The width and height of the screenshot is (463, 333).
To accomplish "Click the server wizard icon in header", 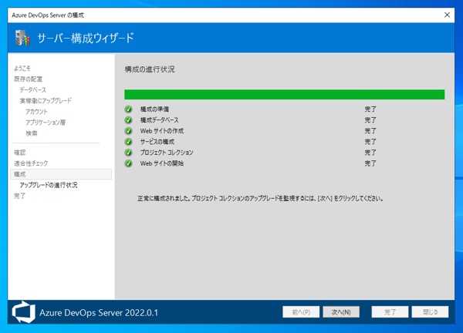I will tap(22, 38).
